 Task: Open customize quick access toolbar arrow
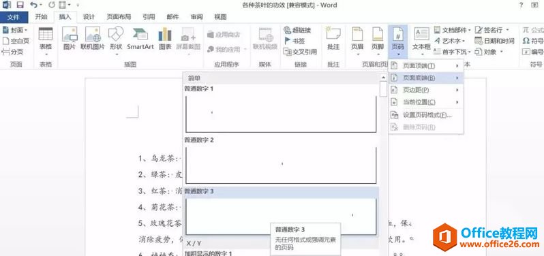[78, 5]
